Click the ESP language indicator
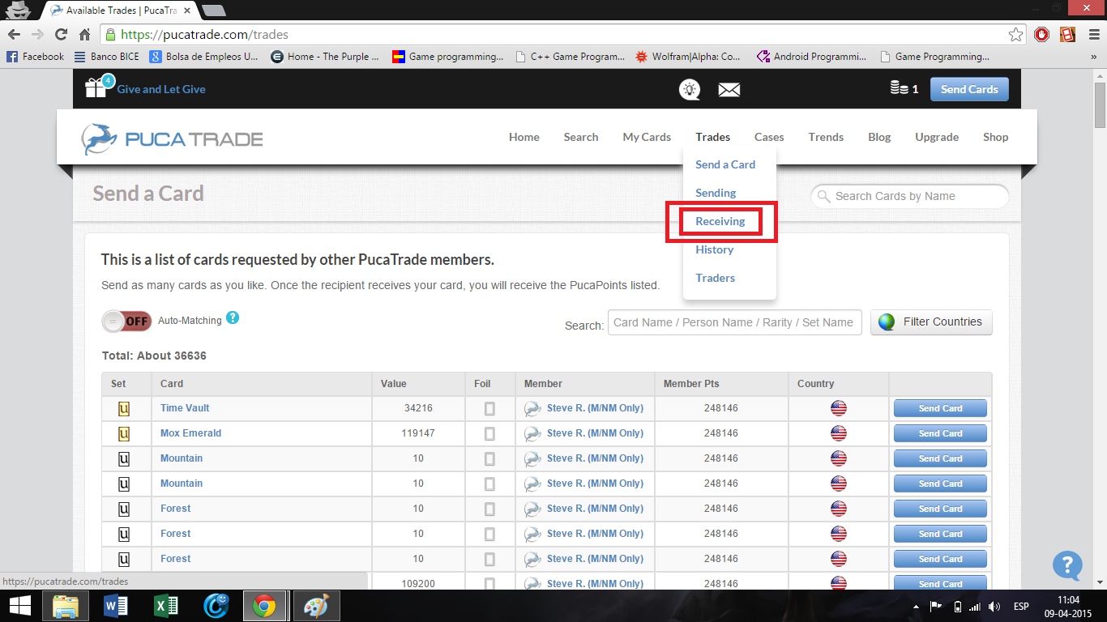This screenshot has height=622, width=1107. 1021,607
